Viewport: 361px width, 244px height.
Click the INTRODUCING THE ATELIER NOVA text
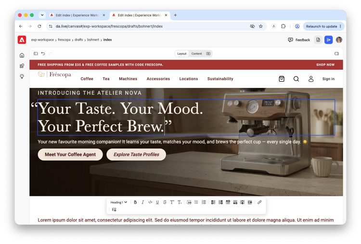pyautogui.click(x=90, y=93)
